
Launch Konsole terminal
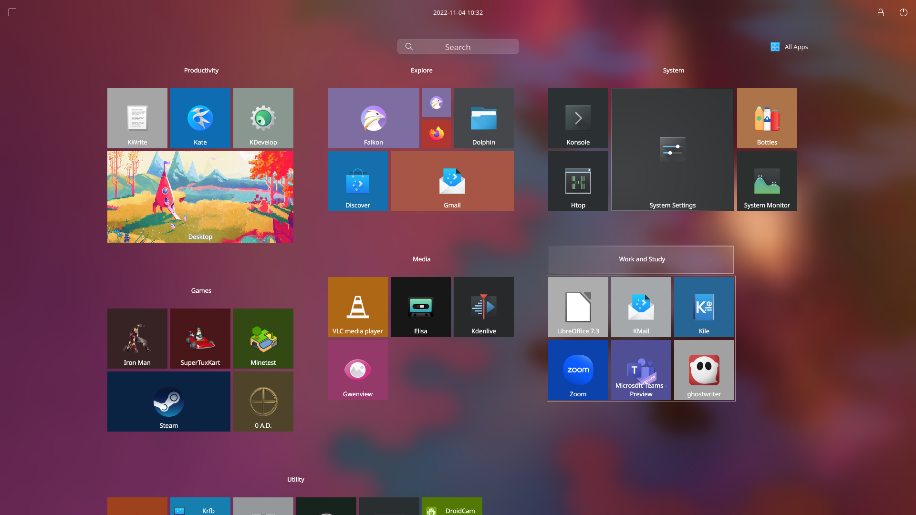click(x=578, y=118)
